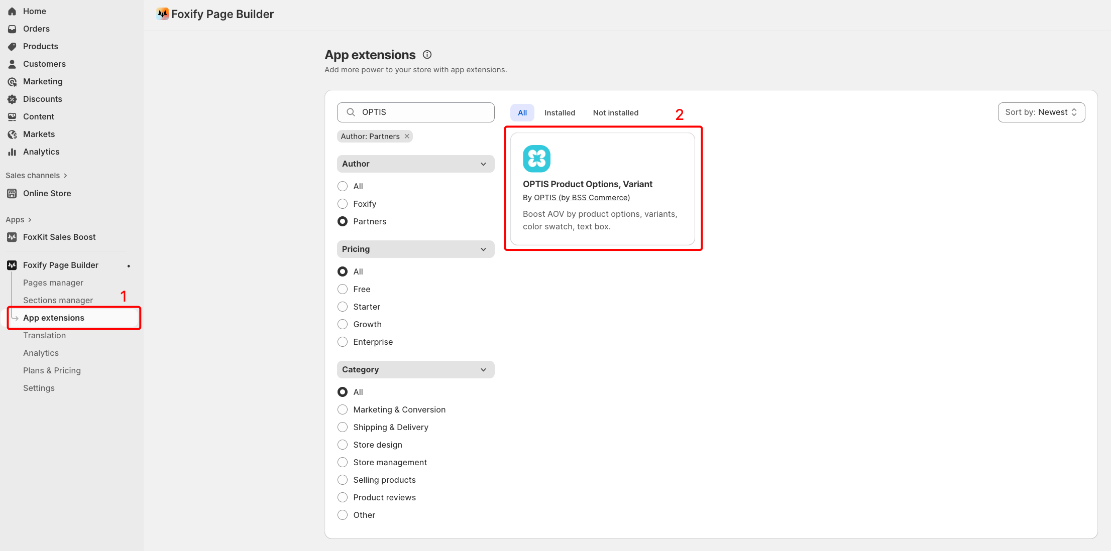
Task: Select the Partners author radio button
Action: click(343, 221)
